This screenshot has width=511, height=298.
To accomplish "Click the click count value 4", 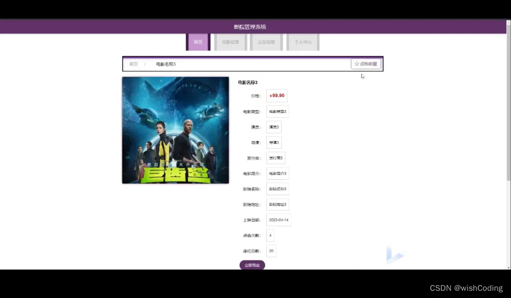I will coord(270,236).
